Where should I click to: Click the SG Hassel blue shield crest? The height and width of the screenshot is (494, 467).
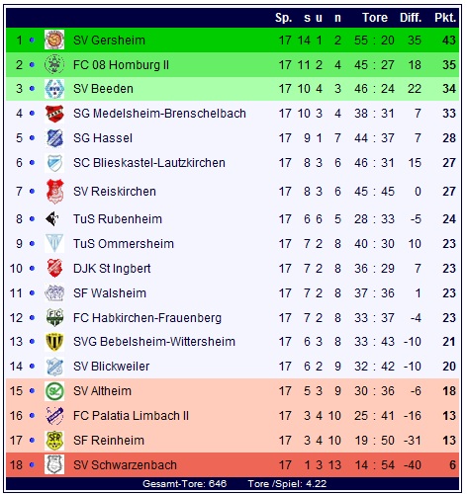(x=54, y=138)
